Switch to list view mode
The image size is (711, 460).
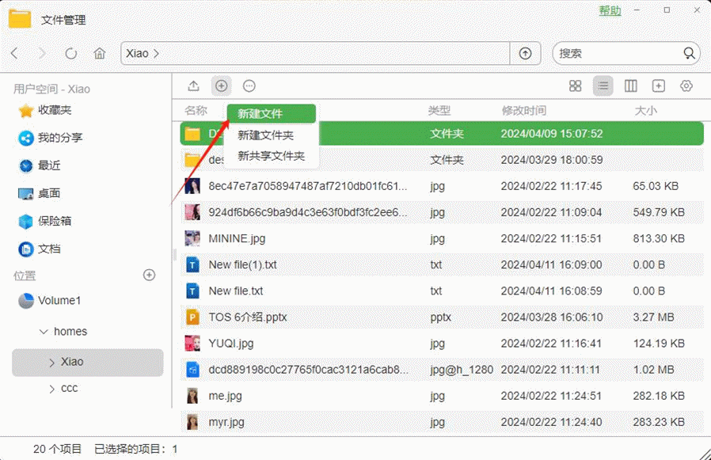pyautogui.click(x=603, y=86)
